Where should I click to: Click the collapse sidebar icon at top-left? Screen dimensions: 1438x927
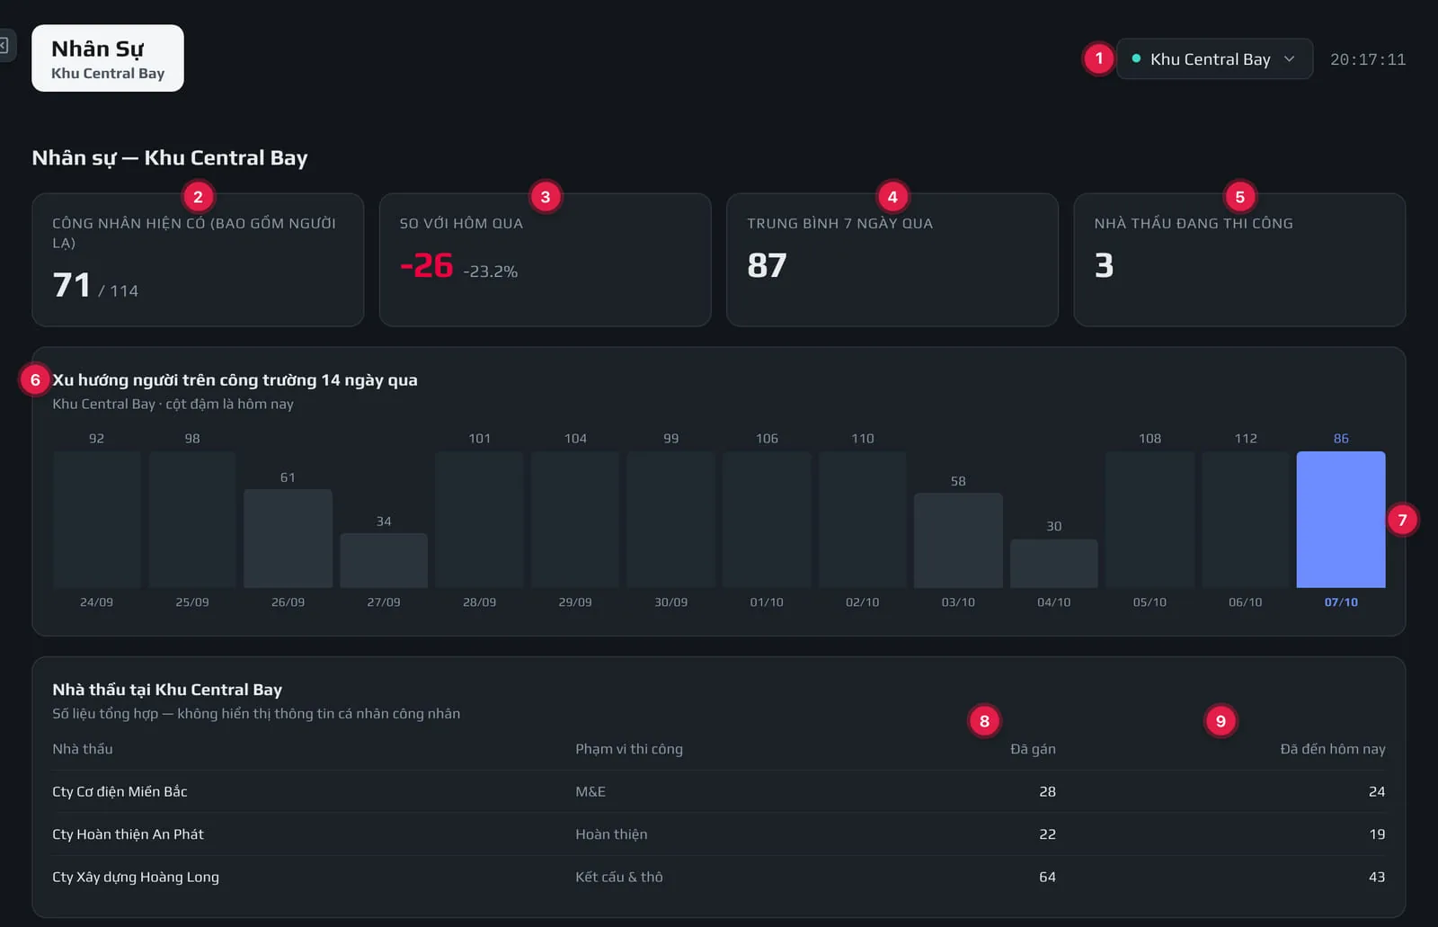[4, 45]
